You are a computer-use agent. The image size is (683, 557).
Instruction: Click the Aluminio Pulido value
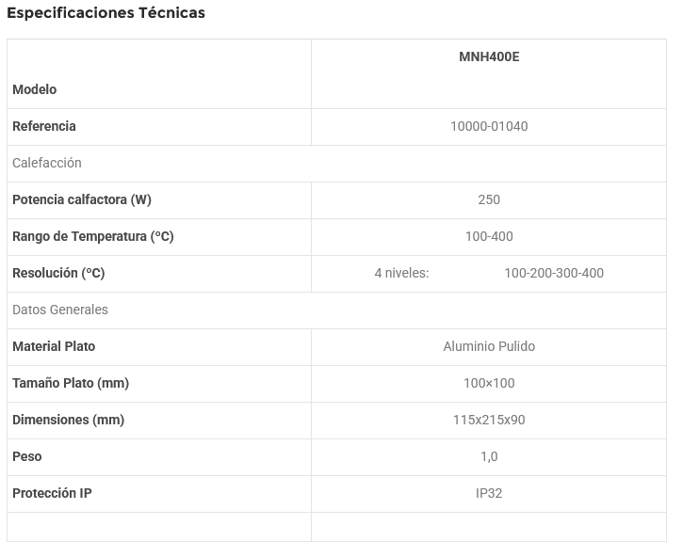489,346
